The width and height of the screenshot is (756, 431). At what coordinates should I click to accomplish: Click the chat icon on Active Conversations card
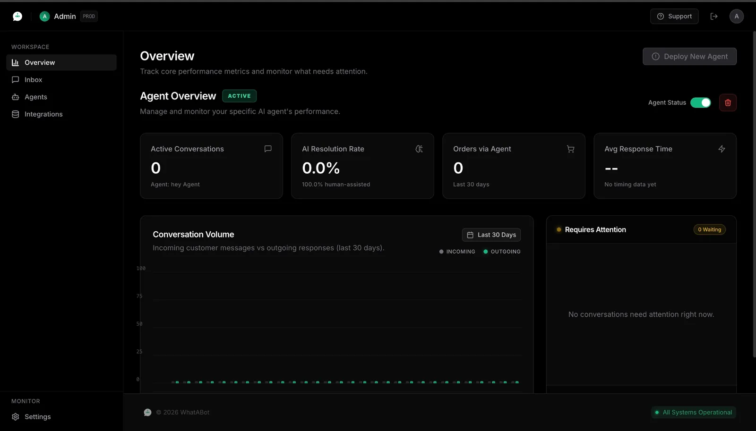268,149
